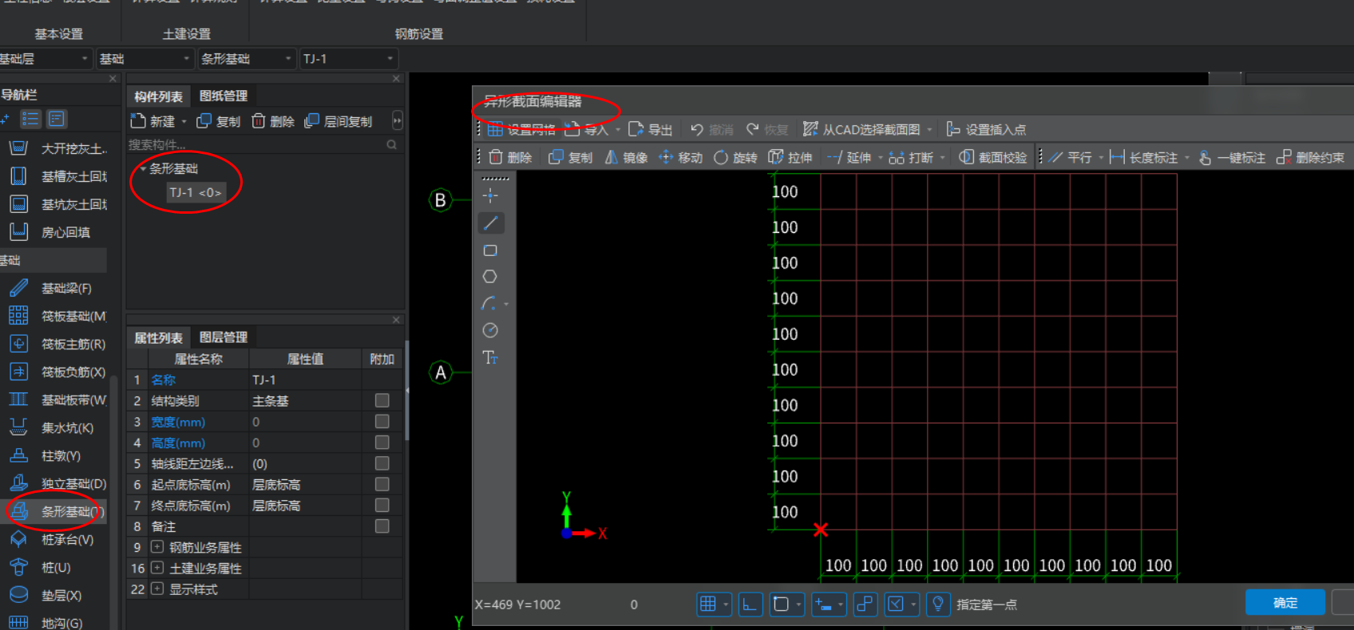Open the 基础层 floor dropdown

(x=45, y=58)
